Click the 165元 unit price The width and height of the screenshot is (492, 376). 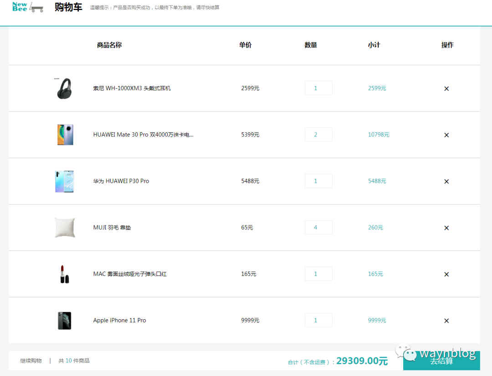(x=249, y=274)
